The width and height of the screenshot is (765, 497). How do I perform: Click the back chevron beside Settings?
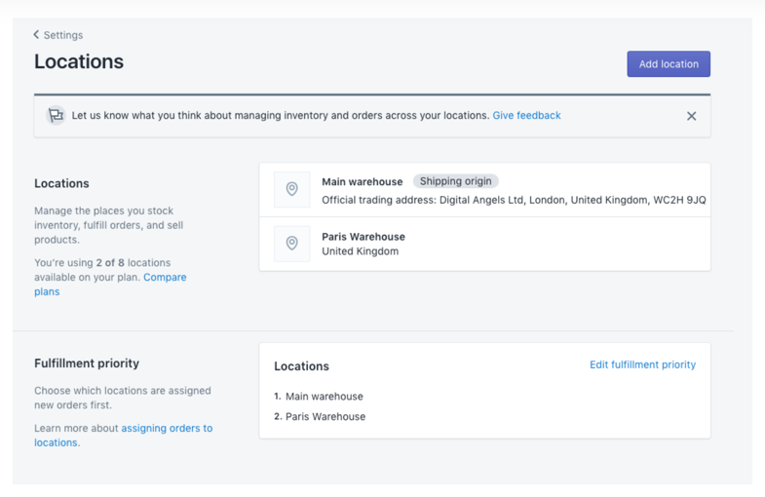[x=37, y=35]
